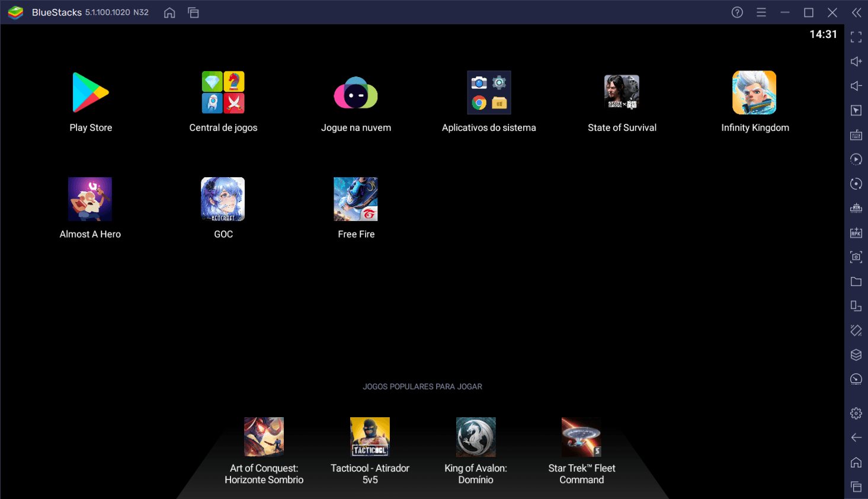Launch Jogue na nuvem
Image resolution: width=868 pixels, height=499 pixels.
point(356,92)
